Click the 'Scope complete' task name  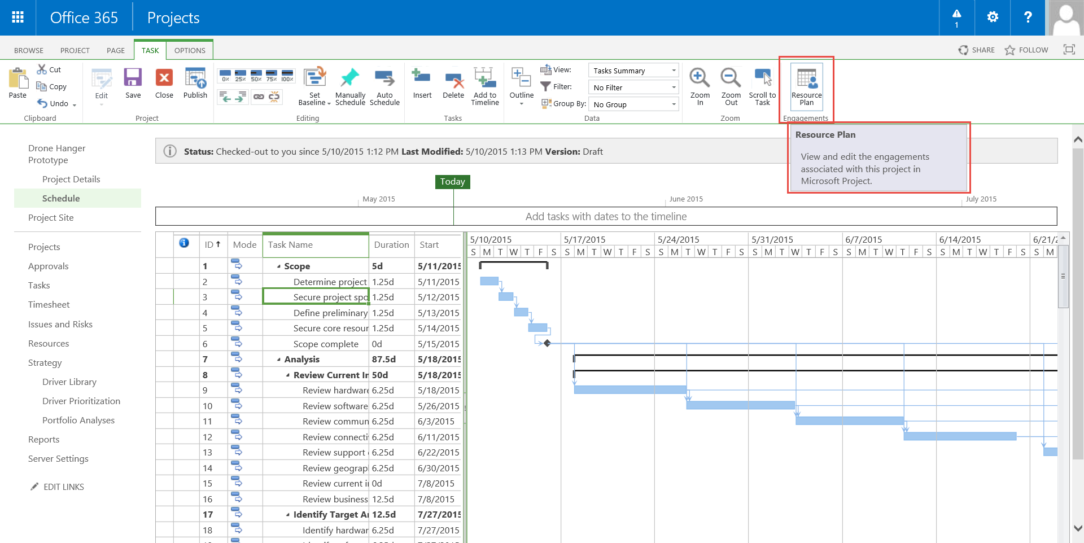tap(326, 344)
